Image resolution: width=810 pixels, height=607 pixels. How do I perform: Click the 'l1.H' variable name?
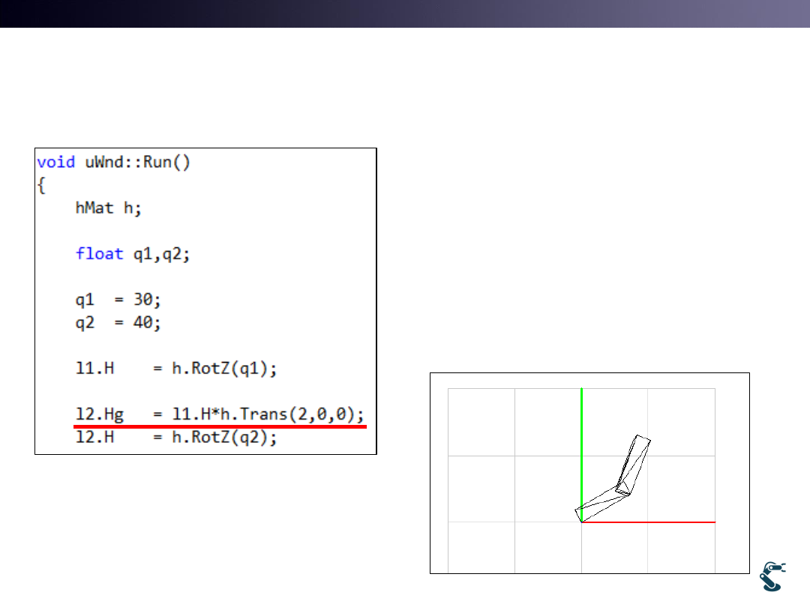[x=91, y=368]
